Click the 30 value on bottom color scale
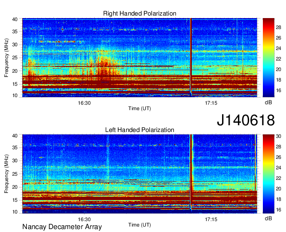 click(x=278, y=136)
